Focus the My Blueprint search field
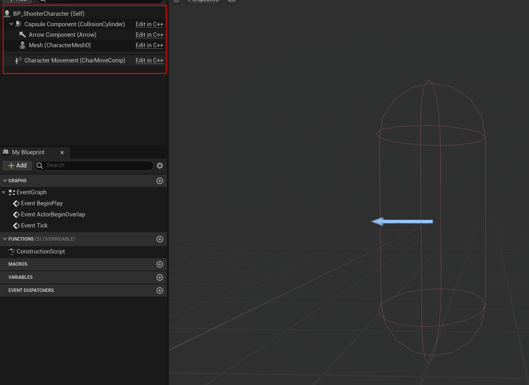 tap(94, 165)
